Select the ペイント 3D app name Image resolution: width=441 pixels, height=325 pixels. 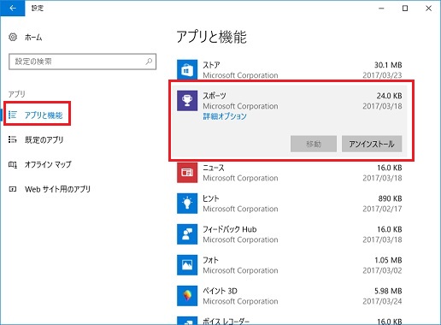pyautogui.click(x=220, y=291)
